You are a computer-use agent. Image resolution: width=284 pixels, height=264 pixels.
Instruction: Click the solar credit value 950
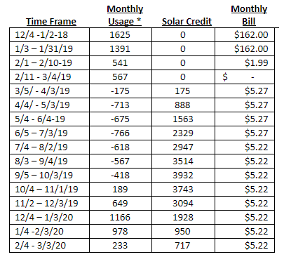pos(182,232)
